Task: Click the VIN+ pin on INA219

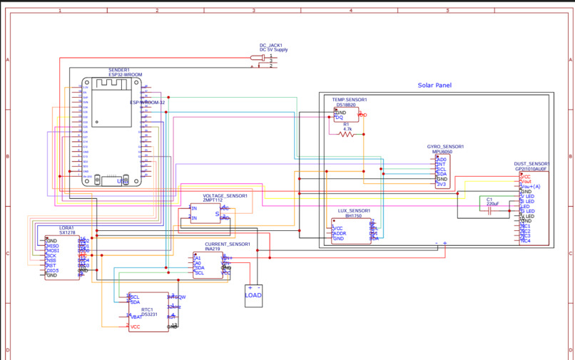Action: (227, 258)
